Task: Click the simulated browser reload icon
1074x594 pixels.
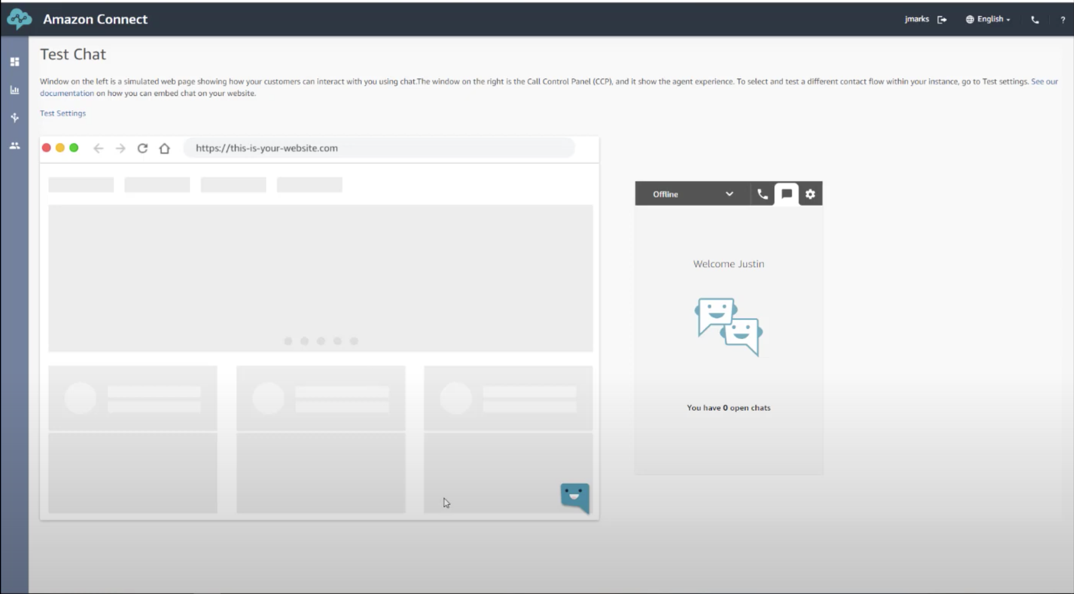Action: [143, 148]
